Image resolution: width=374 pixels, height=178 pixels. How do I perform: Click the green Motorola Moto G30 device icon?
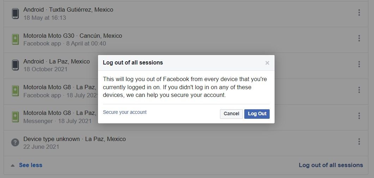click(15, 39)
